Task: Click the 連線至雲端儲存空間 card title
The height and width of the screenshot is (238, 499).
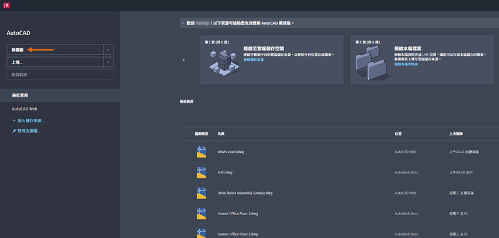Action: coord(264,48)
